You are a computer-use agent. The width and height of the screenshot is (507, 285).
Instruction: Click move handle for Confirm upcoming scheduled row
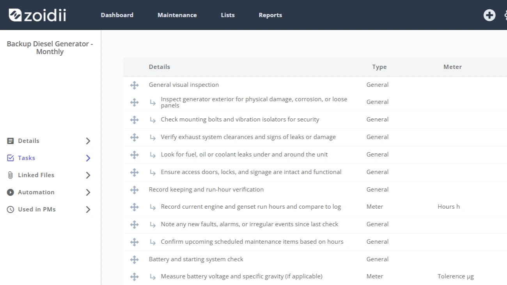point(135,242)
